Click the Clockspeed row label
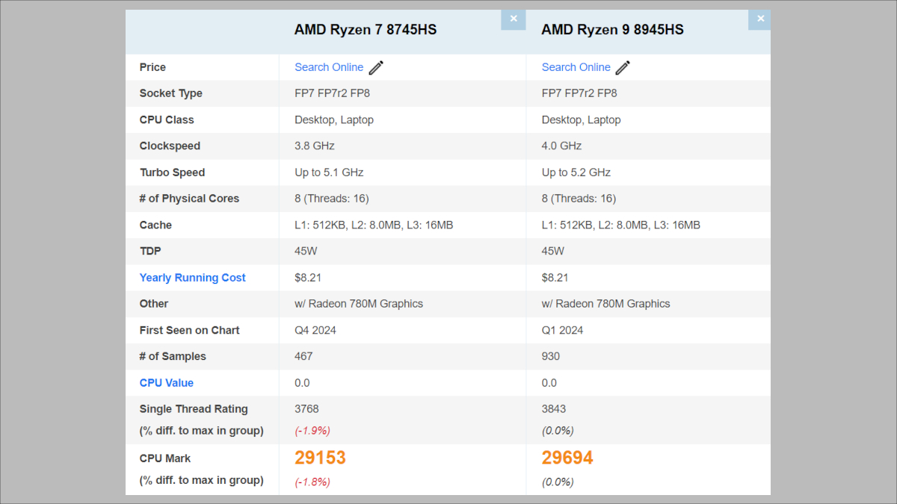 tap(170, 146)
